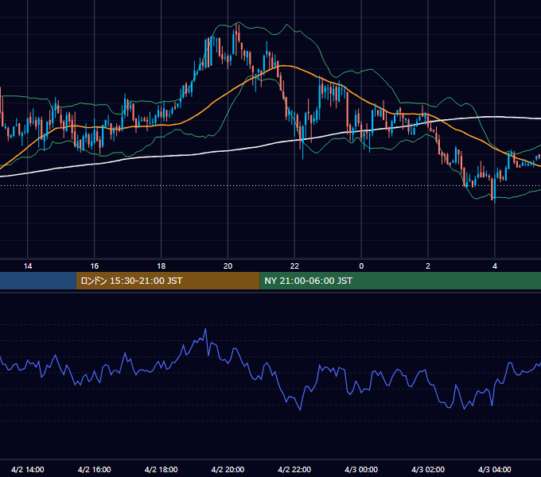Click the NY 21:00-06:00 JST session bar
Screen dimensions: 541x477
(400, 281)
